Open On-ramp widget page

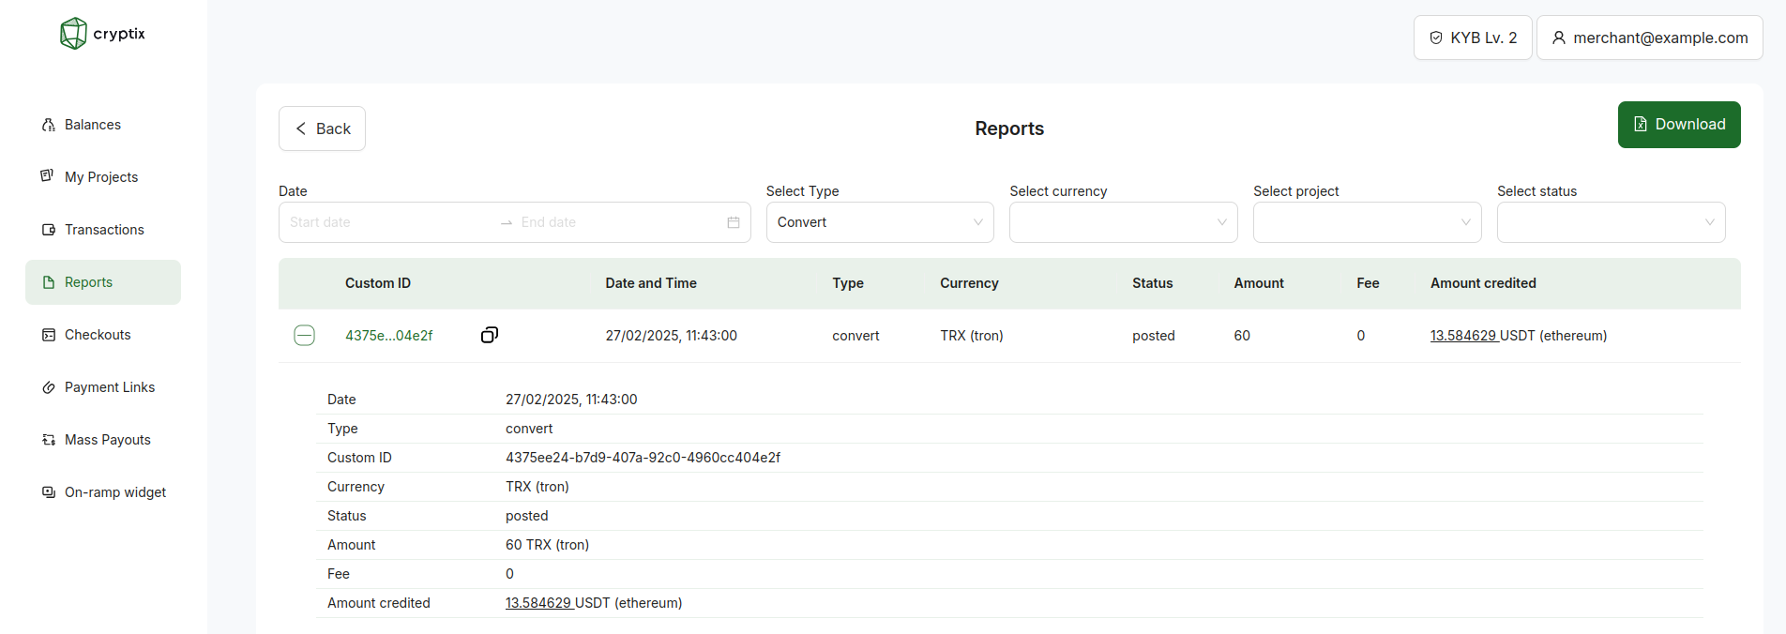pos(103,492)
